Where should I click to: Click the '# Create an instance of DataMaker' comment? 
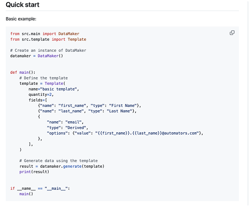(x=48, y=50)
